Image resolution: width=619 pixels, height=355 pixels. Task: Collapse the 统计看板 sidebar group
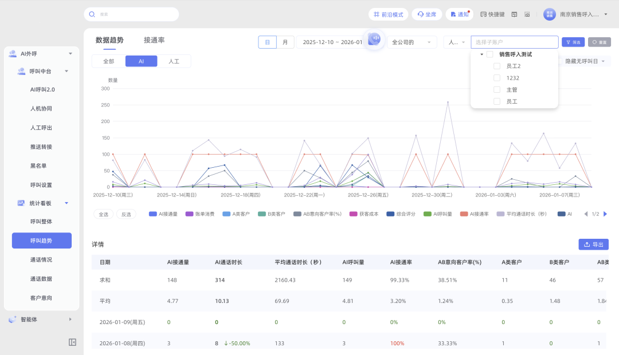(66, 203)
